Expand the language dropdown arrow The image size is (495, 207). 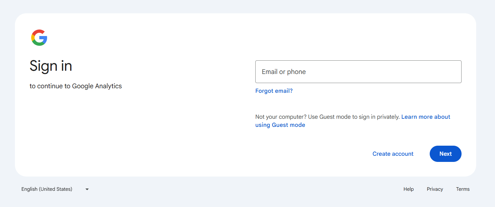click(87, 189)
